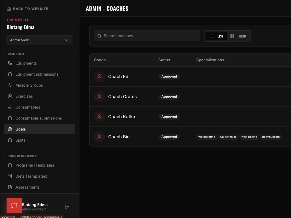Click the Status column header
The height and width of the screenshot is (218, 291).
click(x=164, y=60)
